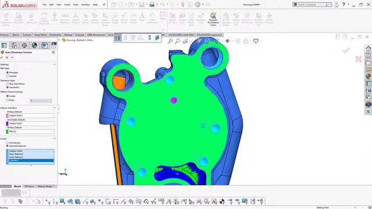The height and width of the screenshot is (209, 372).
Task: Open the Options gear dropdown arrow
Action: pyautogui.click(x=202, y=5)
